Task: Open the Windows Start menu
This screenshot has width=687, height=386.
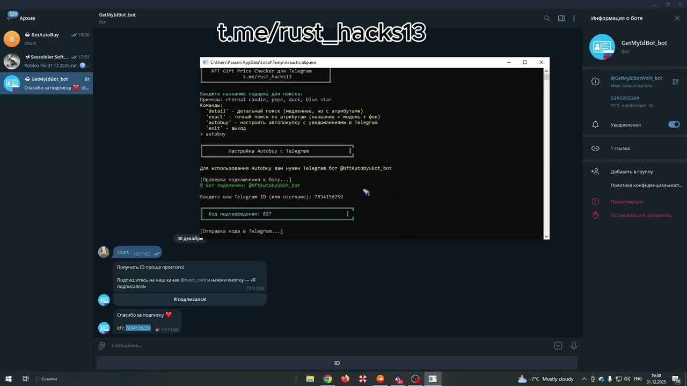Action: [9, 378]
